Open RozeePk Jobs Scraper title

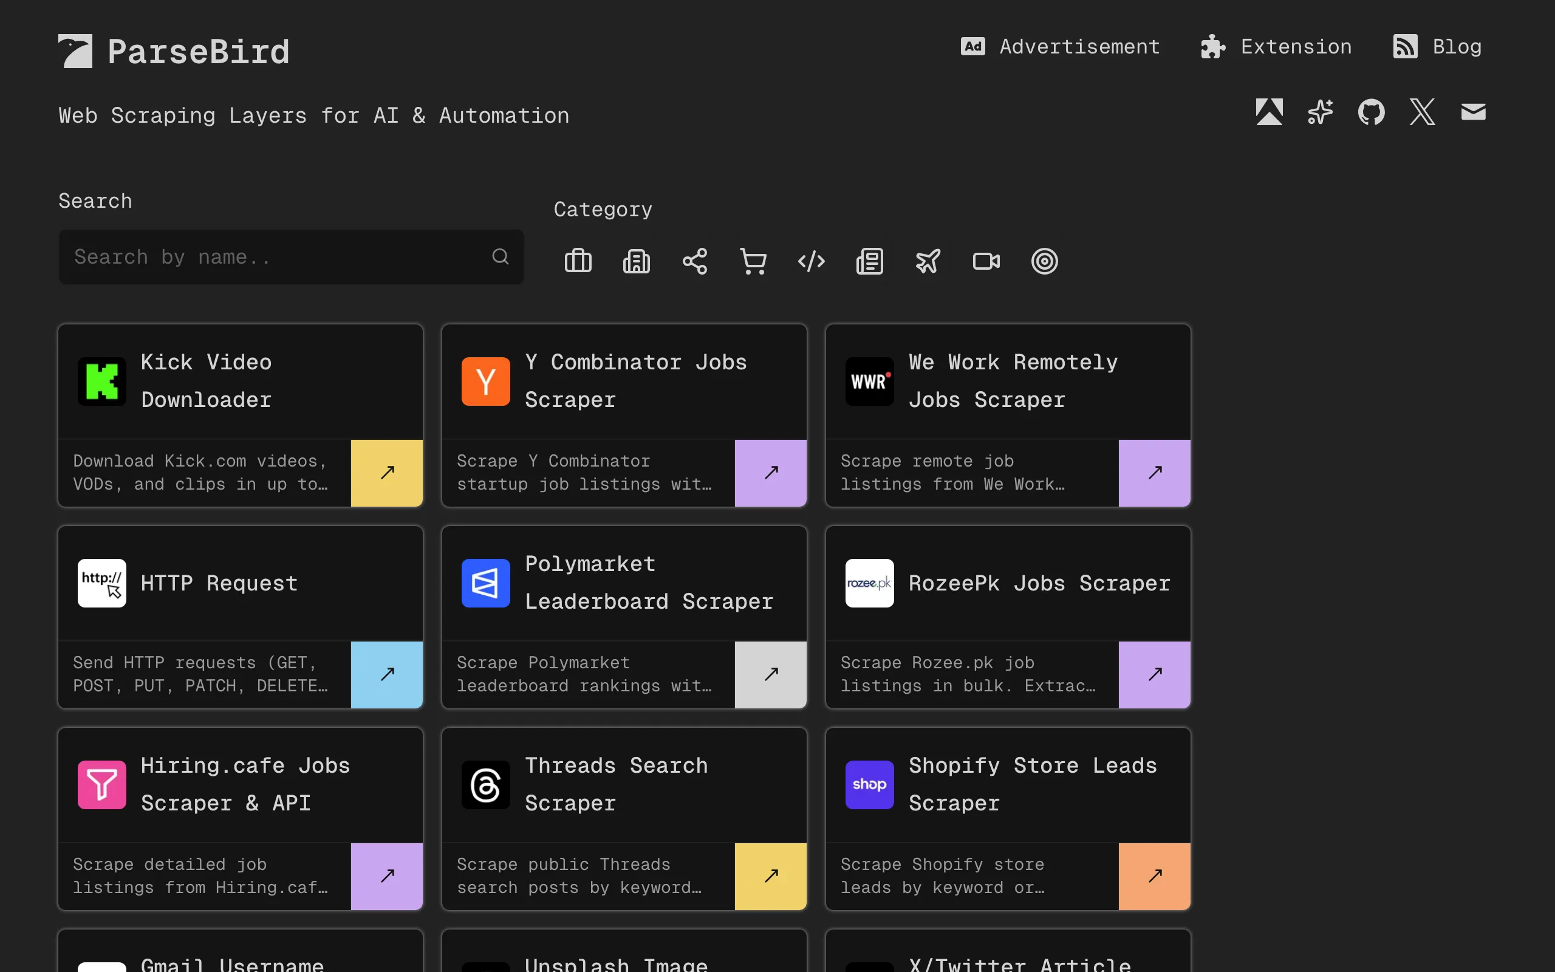pos(1040,583)
